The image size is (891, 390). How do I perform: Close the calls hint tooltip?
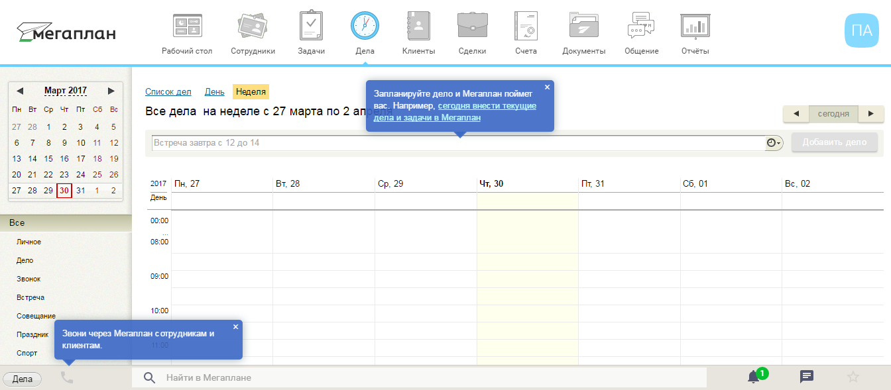(235, 326)
